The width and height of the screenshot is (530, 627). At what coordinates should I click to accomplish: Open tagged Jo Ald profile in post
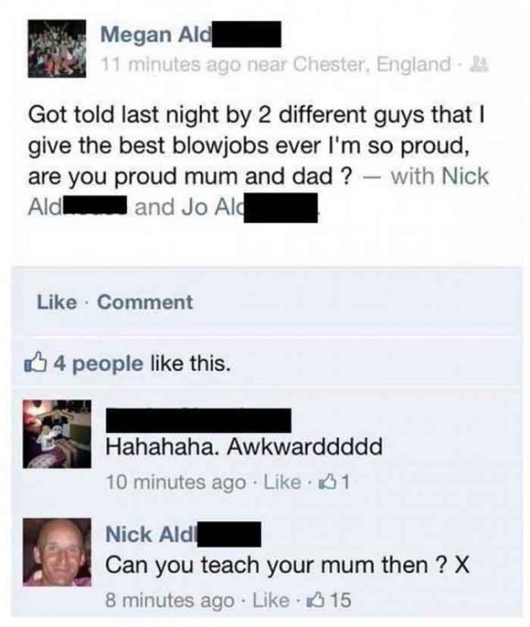pos(250,207)
